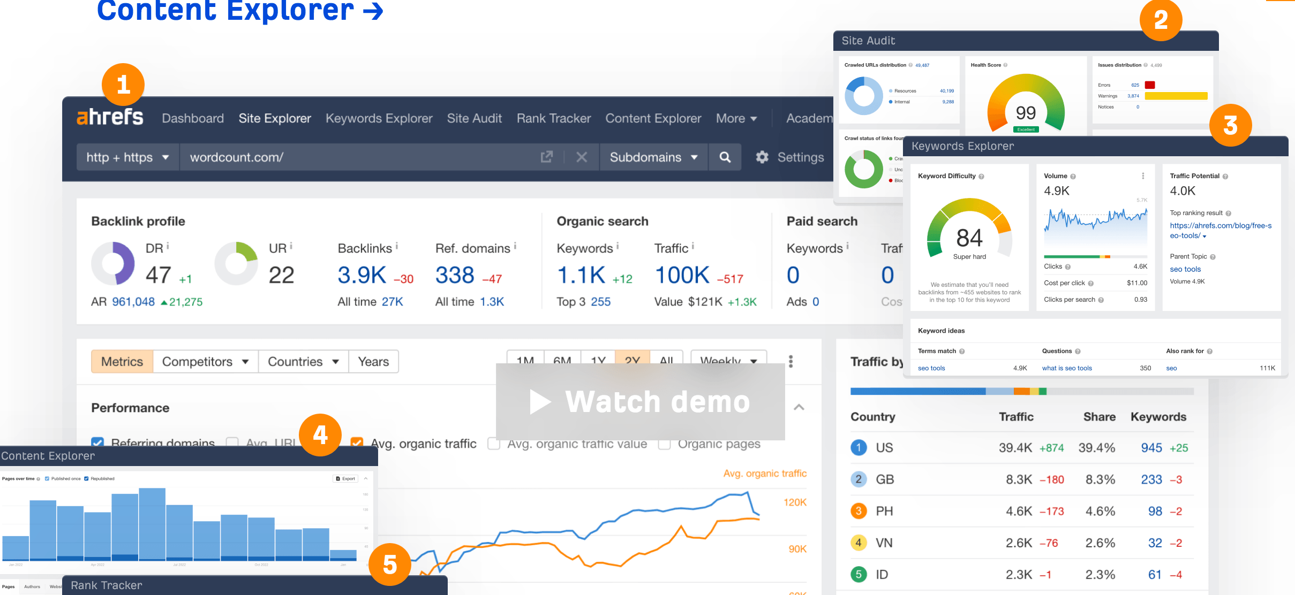
Task: Toggle Avg. organic traffic checkbox
Action: pyautogui.click(x=357, y=442)
